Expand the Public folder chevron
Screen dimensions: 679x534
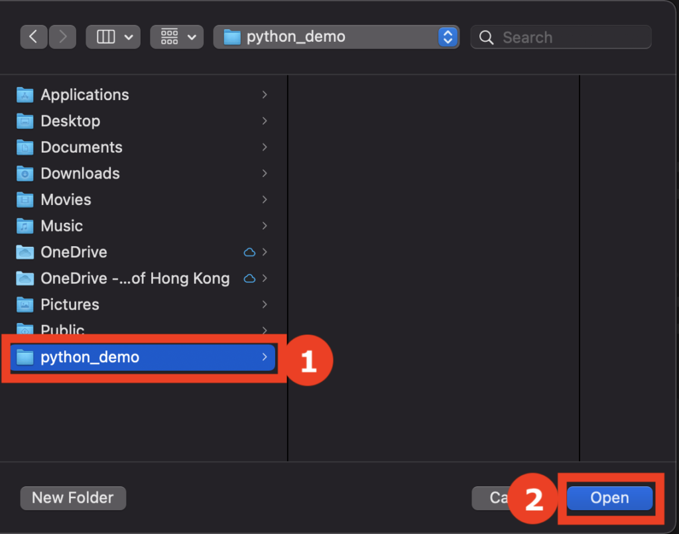click(265, 329)
